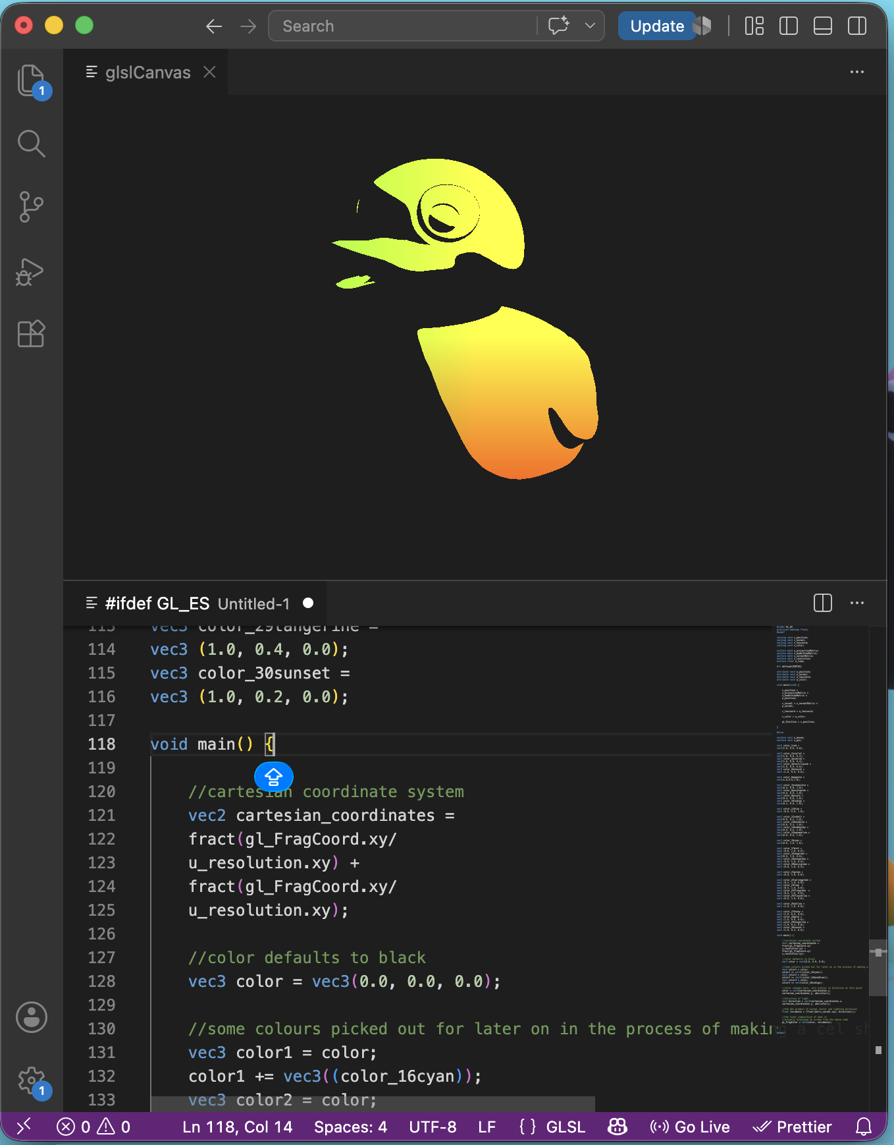Open the Run and Debug view
This screenshot has width=894, height=1145.
[31, 271]
